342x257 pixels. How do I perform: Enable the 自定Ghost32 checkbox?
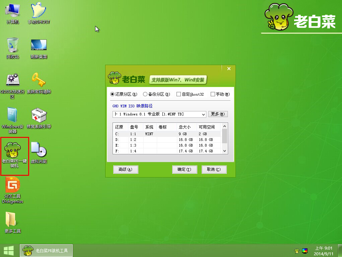pyautogui.click(x=179, y=94)
